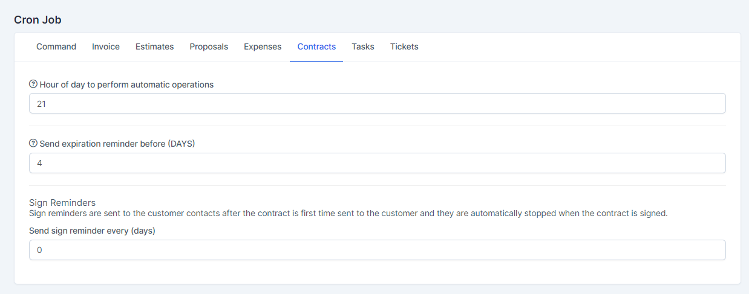Focus the hour of day input field
Image resolution: width=749 pixels, height=294 pixels.
377,103
